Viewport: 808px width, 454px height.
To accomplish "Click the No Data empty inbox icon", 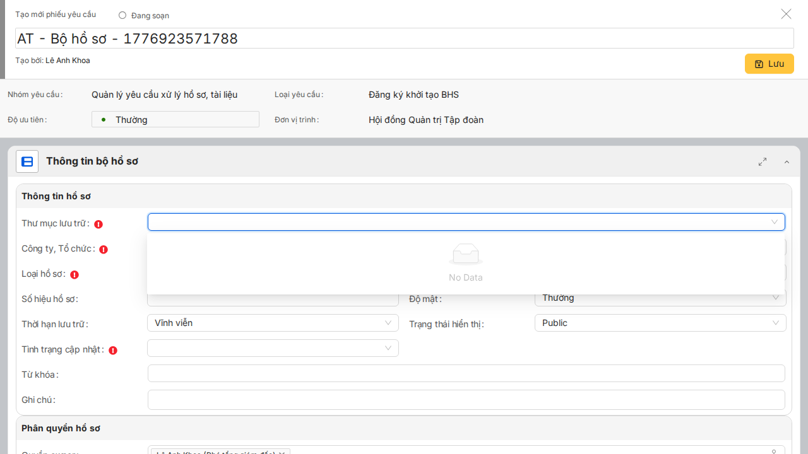I will pyautogui.click(x=466, y=254).
